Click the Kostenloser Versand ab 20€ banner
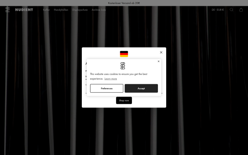248x155 pixels. coord(124,3)
